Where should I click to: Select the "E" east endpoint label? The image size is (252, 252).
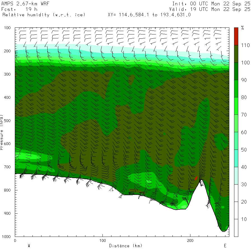click(225, 246)
